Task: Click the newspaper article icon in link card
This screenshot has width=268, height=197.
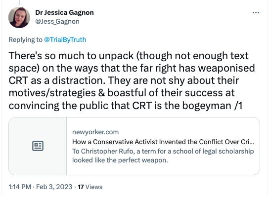Action: (x=38, y=146)
